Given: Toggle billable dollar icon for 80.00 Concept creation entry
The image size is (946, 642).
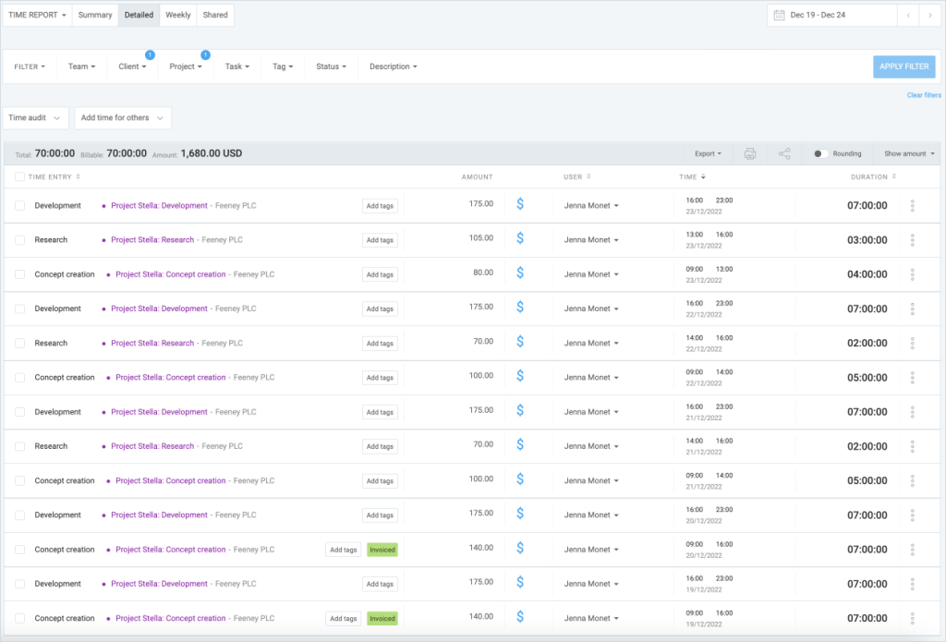Looking at the screenshot, I should pos(520,273).
